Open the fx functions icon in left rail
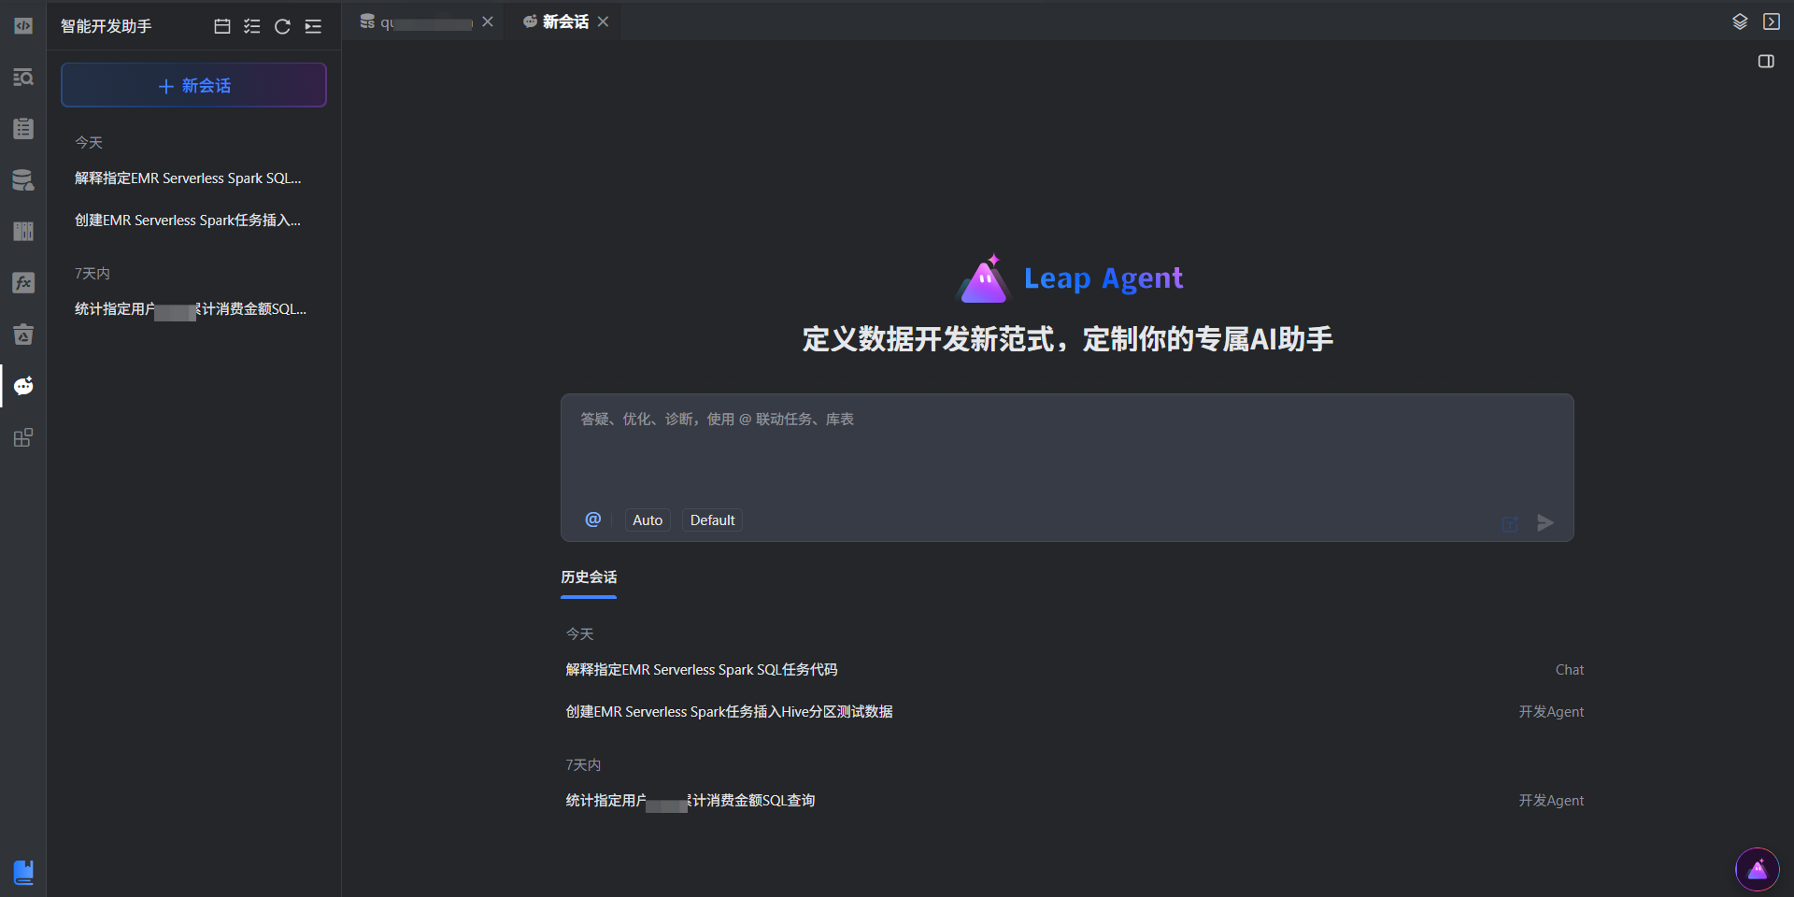 point(23,283)
